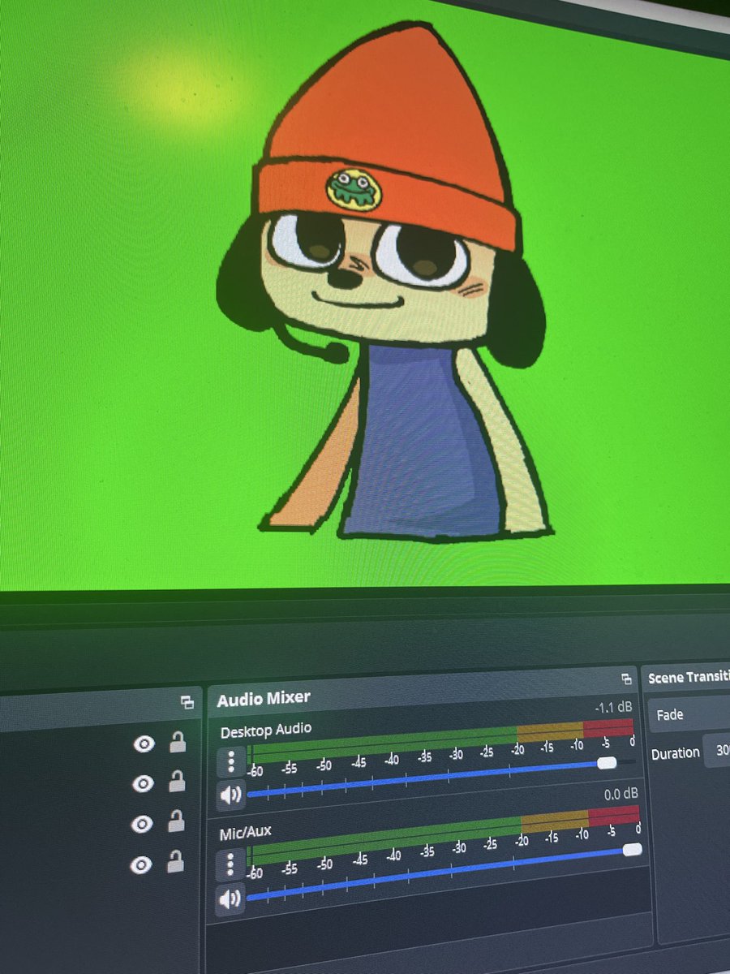730x974 pixels.
Task: Click the Mic/Aux label
Action: 245,833
